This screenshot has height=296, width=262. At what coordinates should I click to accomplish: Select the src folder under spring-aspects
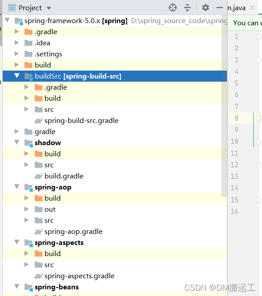tap(115, 265)
